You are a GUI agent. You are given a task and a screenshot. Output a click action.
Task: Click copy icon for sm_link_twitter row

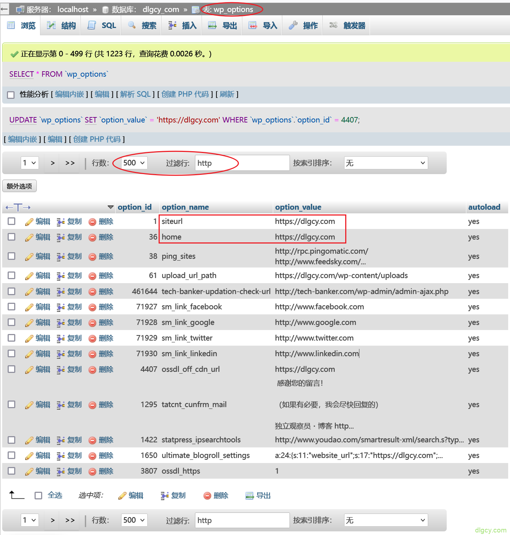pyautogui.click(x=61, y=338)
